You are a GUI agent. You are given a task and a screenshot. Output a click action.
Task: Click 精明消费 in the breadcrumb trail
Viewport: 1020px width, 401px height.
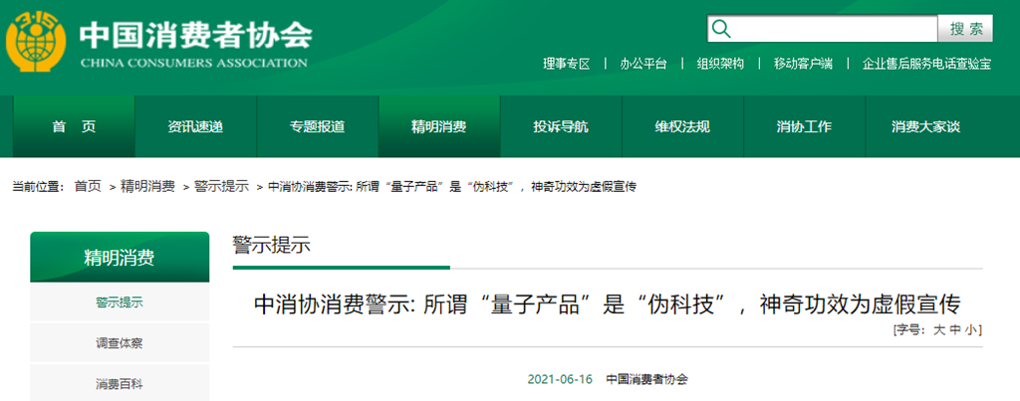point(146,186)
